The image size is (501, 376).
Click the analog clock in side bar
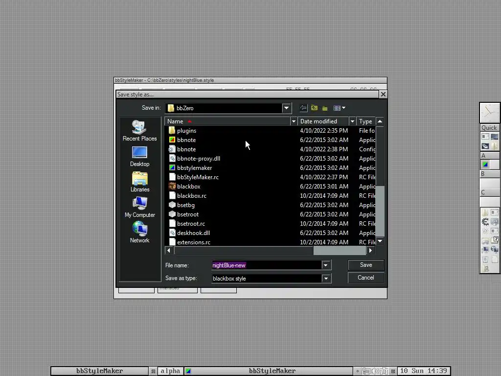pos(490,113)
